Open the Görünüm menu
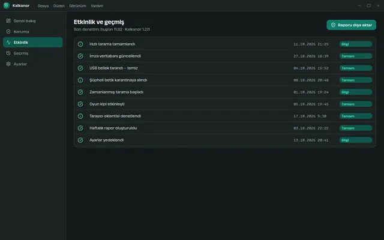384x240 pixels. (x=77, y=5)
